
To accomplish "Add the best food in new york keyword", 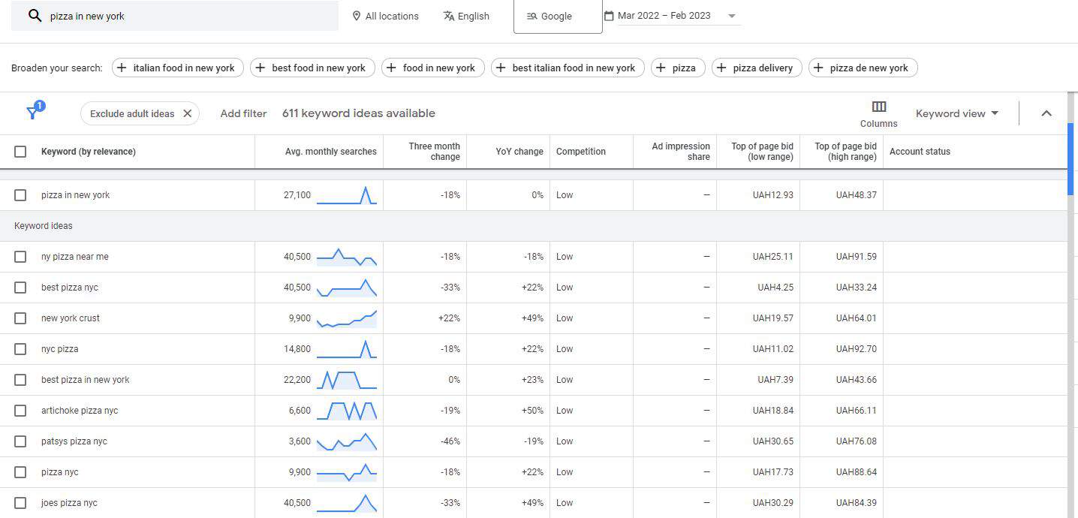I will point(312,68).
